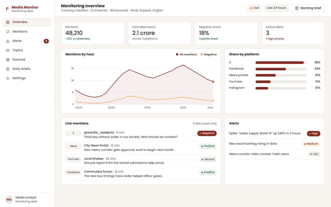331x207 pixels.
Task: Go to Mentions in the sidebar
Action: click(x=27, y=32)
